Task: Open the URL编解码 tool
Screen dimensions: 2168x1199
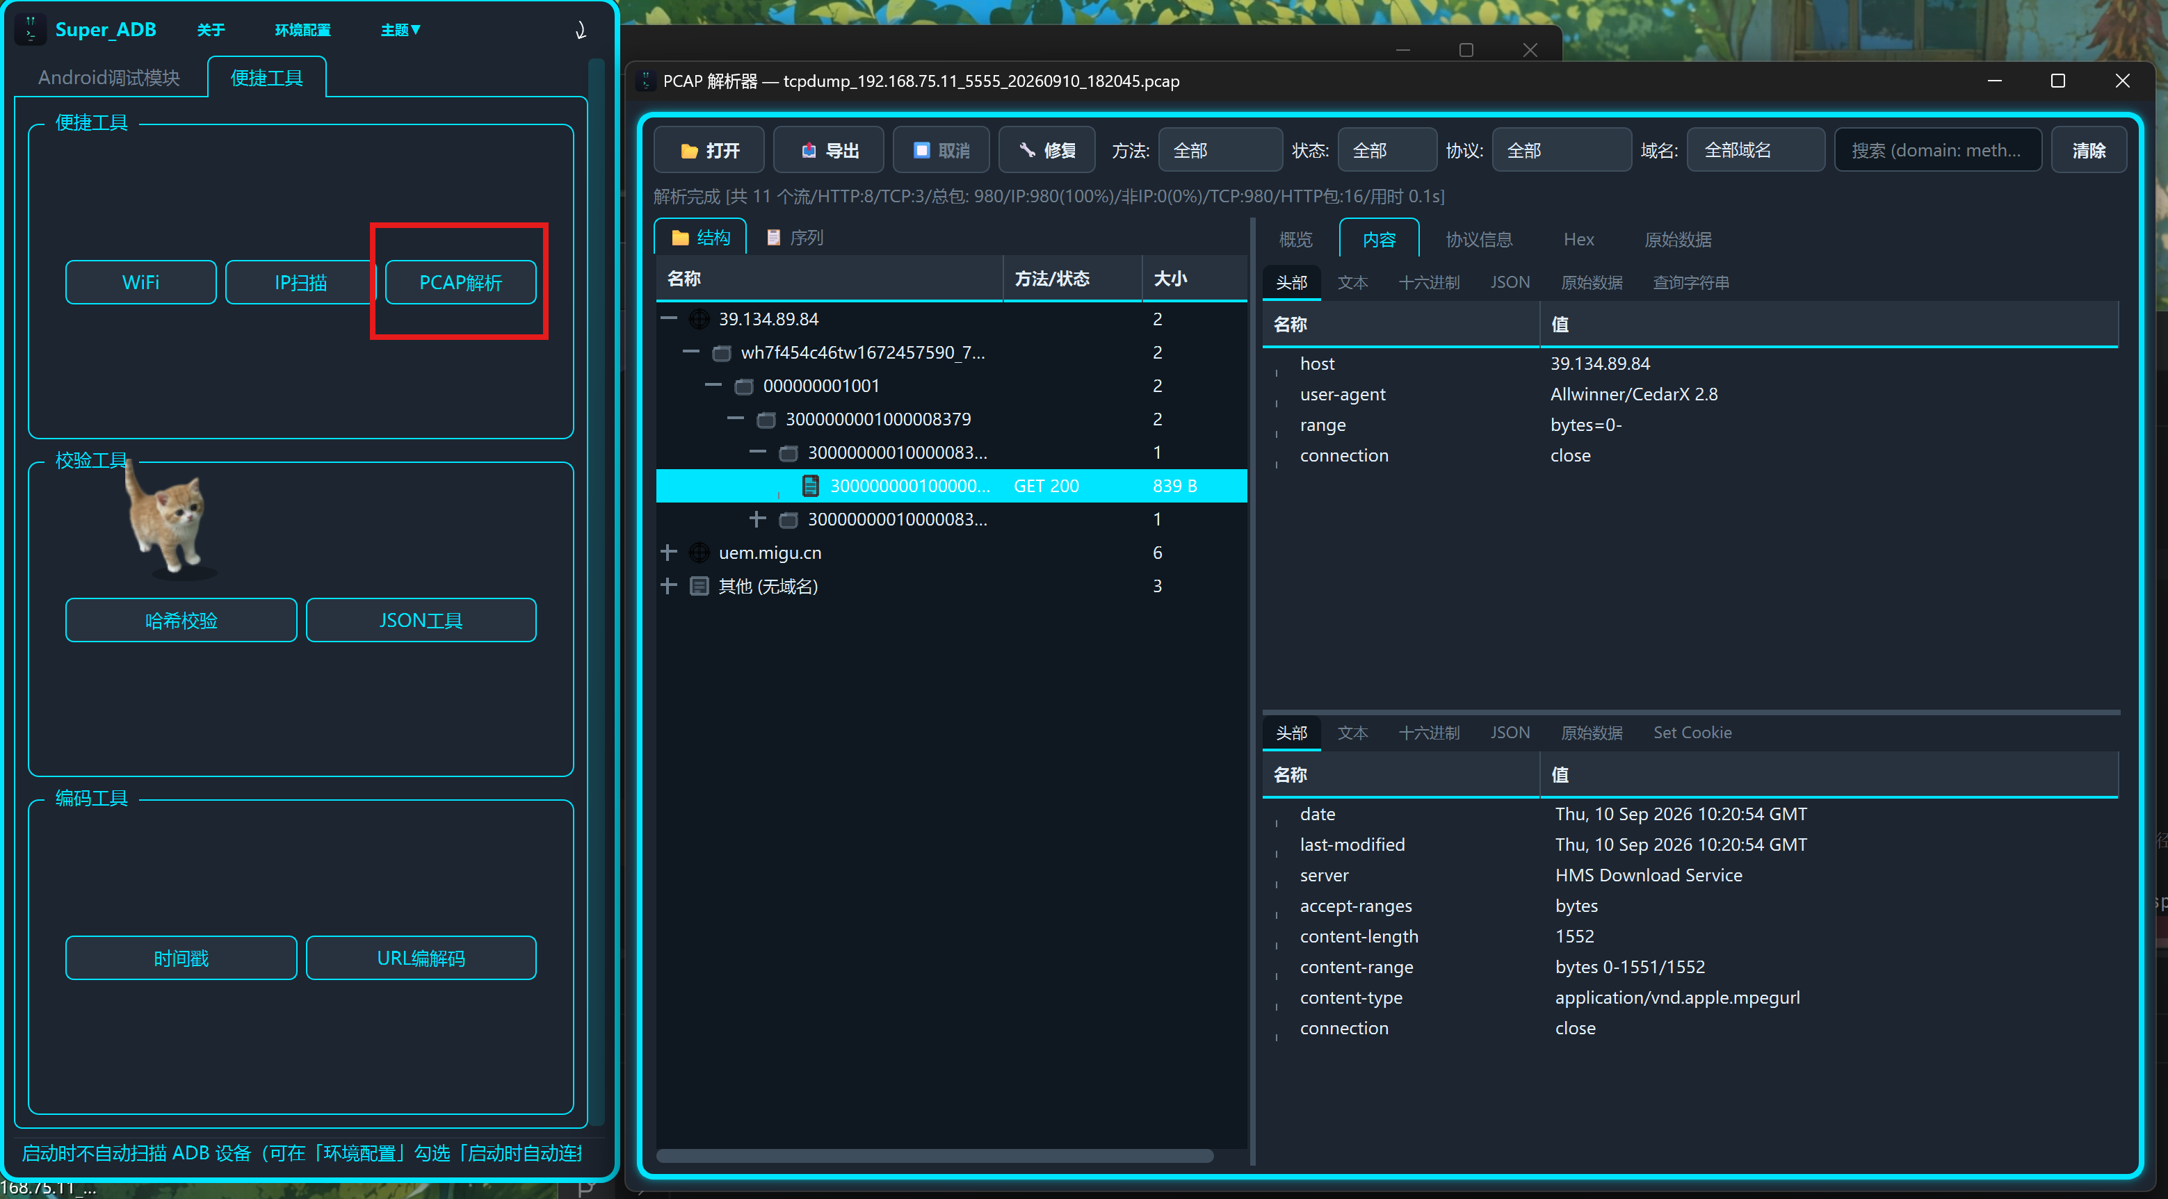Action: (x=421, y=959)
